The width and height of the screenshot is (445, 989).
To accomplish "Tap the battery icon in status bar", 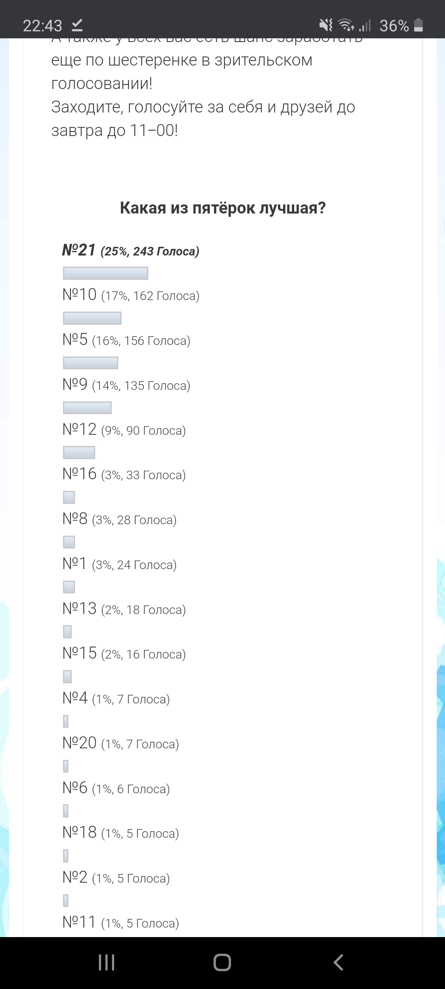I will 418,25.
